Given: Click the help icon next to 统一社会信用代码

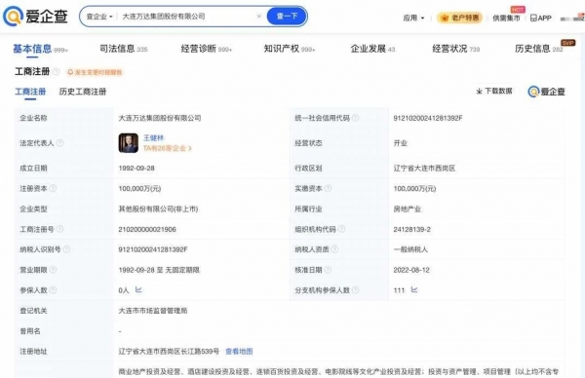Looking at the screenshot, I should (356, 118).
